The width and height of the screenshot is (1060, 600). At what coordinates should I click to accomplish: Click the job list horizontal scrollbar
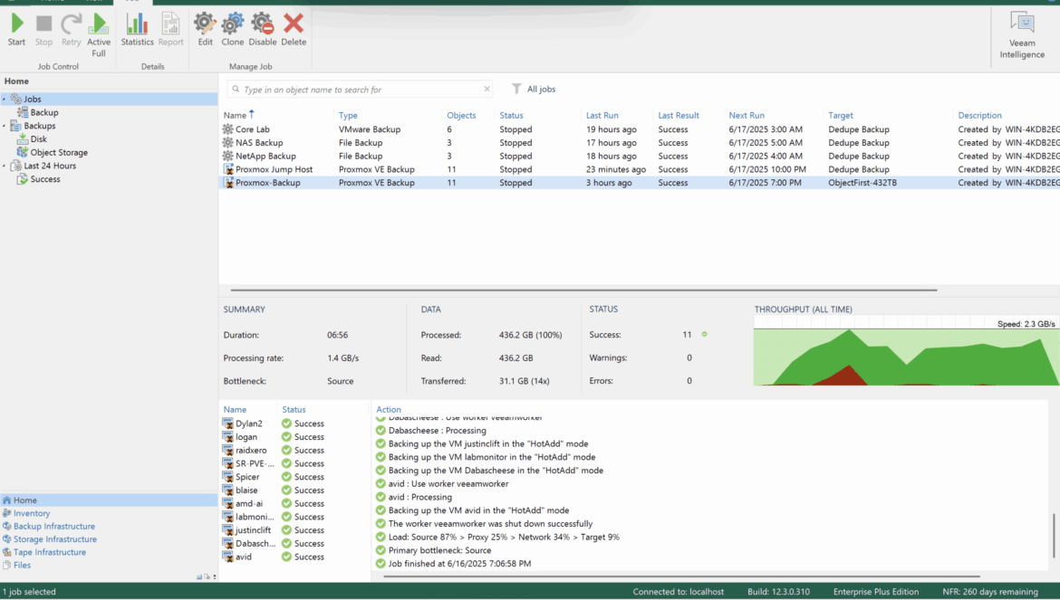583,290
